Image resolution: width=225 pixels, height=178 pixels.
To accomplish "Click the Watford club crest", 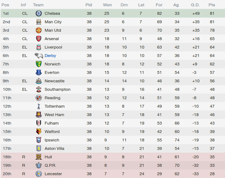I will (39, 132).
